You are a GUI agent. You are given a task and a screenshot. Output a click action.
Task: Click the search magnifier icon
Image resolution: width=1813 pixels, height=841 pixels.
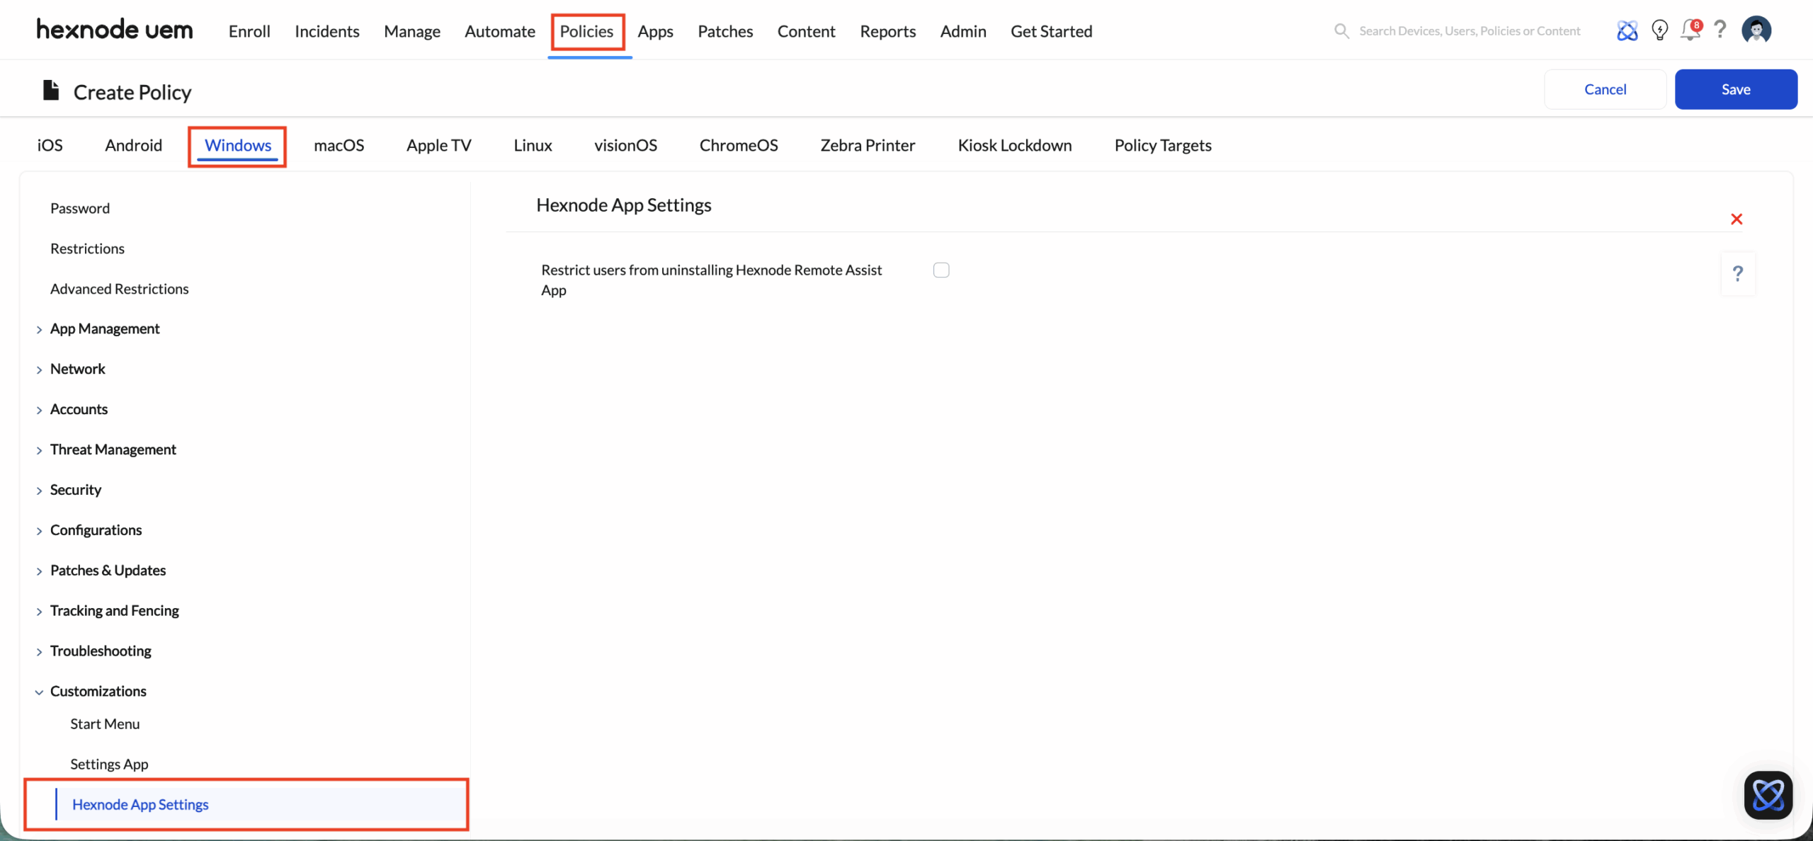point(1341,31)
